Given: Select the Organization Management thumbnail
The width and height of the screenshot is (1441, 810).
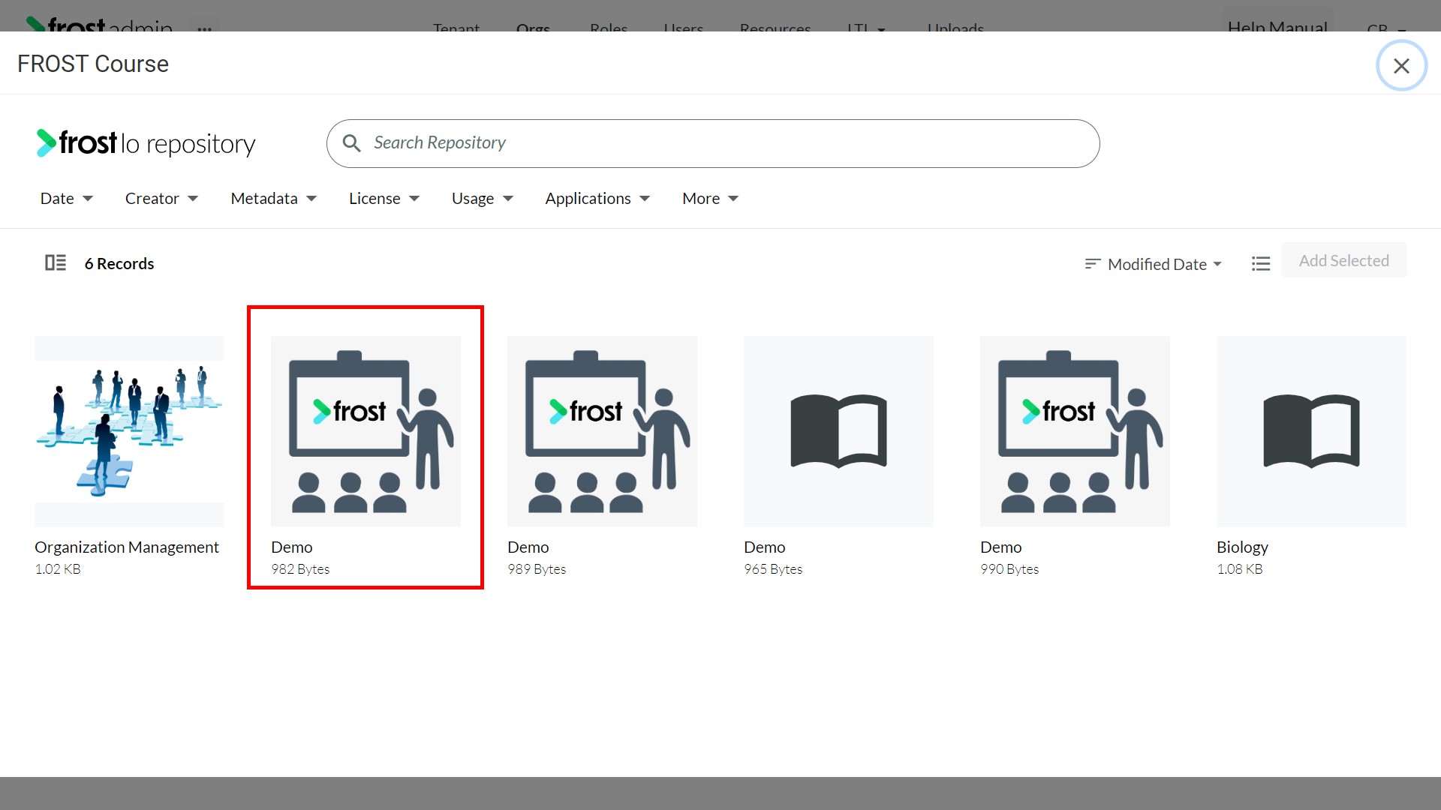Looking at the screenshot, I should click(x=129, y=431).
